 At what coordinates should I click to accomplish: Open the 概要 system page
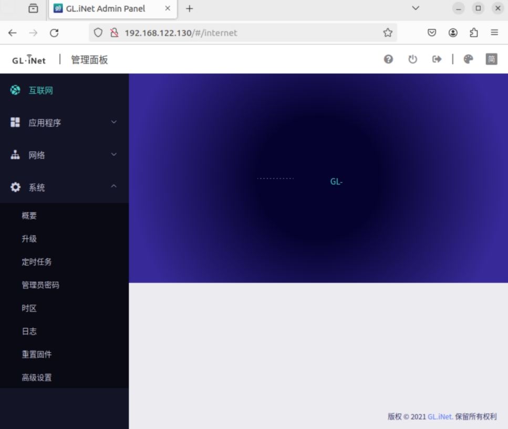coord(29,216)
